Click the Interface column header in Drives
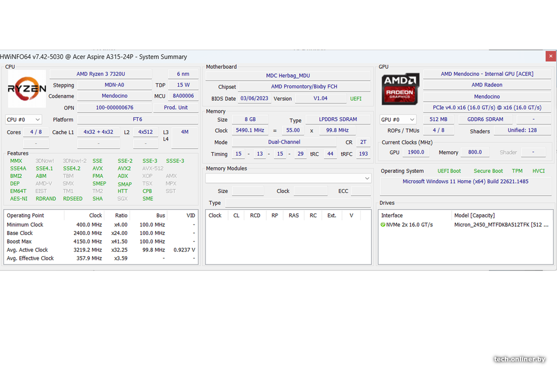This screenshot has height=371, width=557. click(392, 215)
